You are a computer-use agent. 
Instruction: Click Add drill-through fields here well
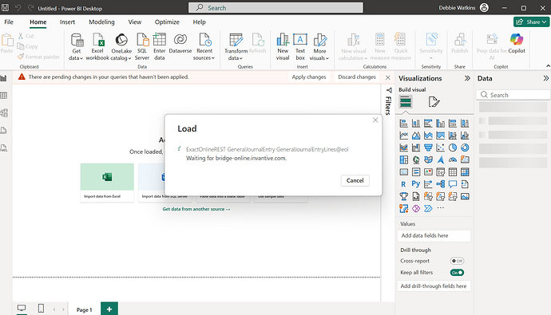point(434,286)
